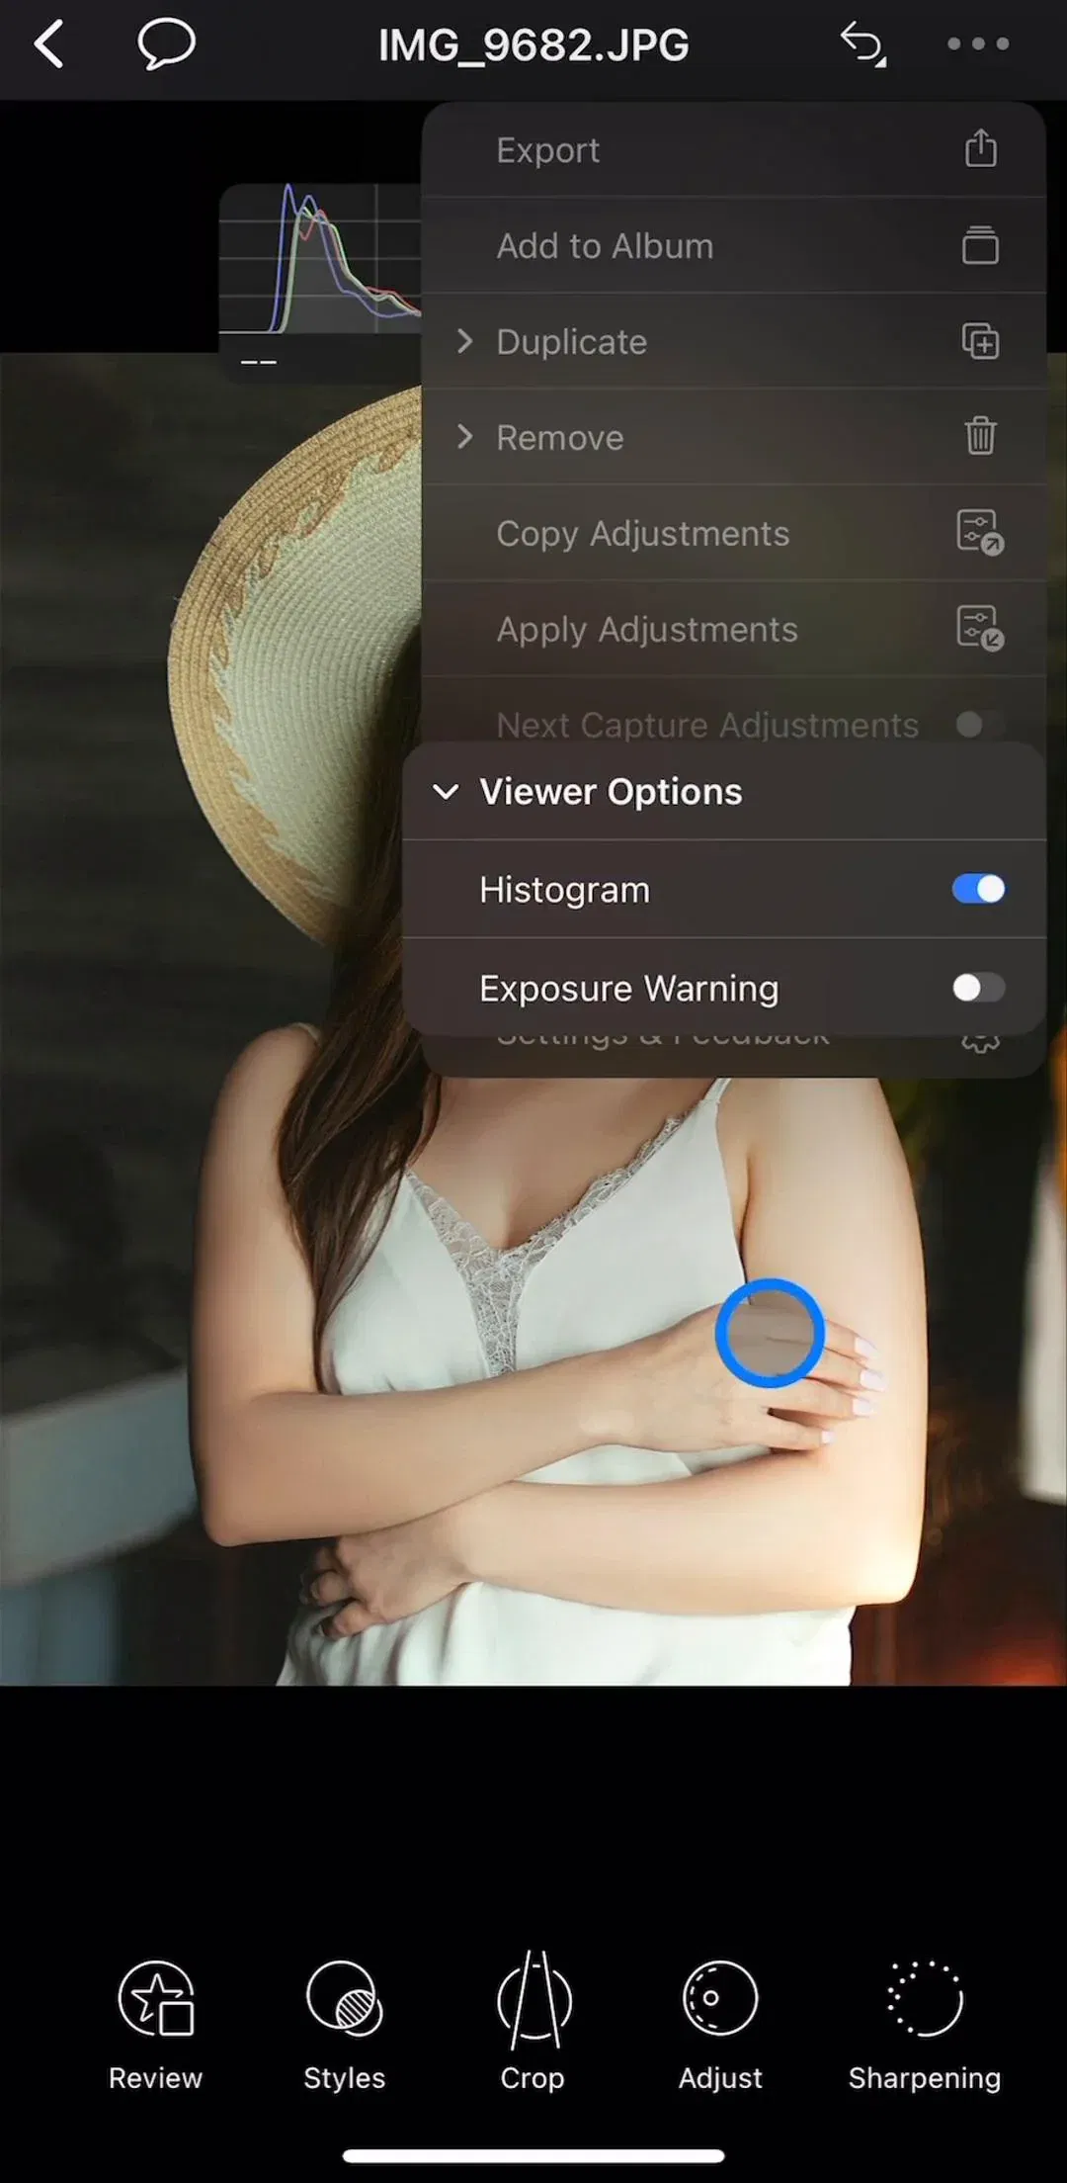Image resolution: width=1067 pixels, height=2183 pixels.
Task: Tap the Apply Adjustments icon
Action: (980, 628)
